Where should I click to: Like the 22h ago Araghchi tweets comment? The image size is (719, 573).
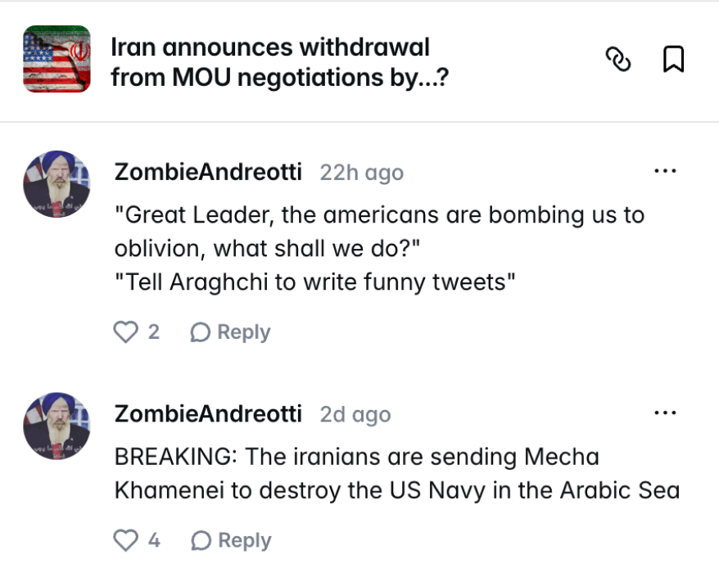coord(125,332)
